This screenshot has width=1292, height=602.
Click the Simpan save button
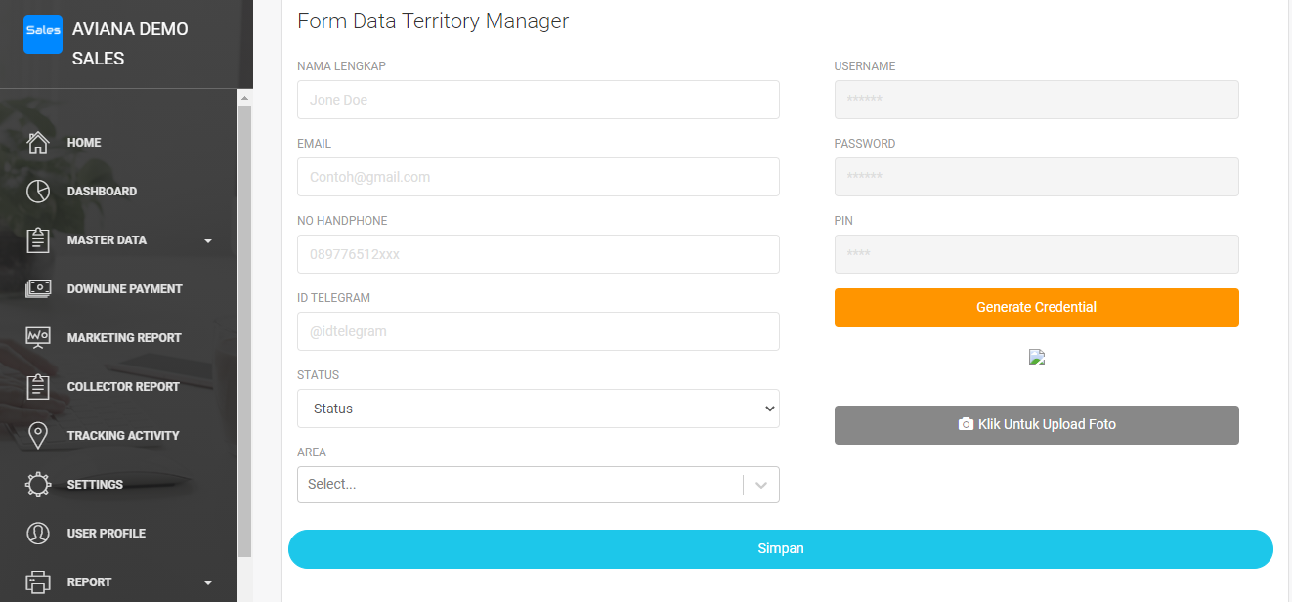coord(780,549)
